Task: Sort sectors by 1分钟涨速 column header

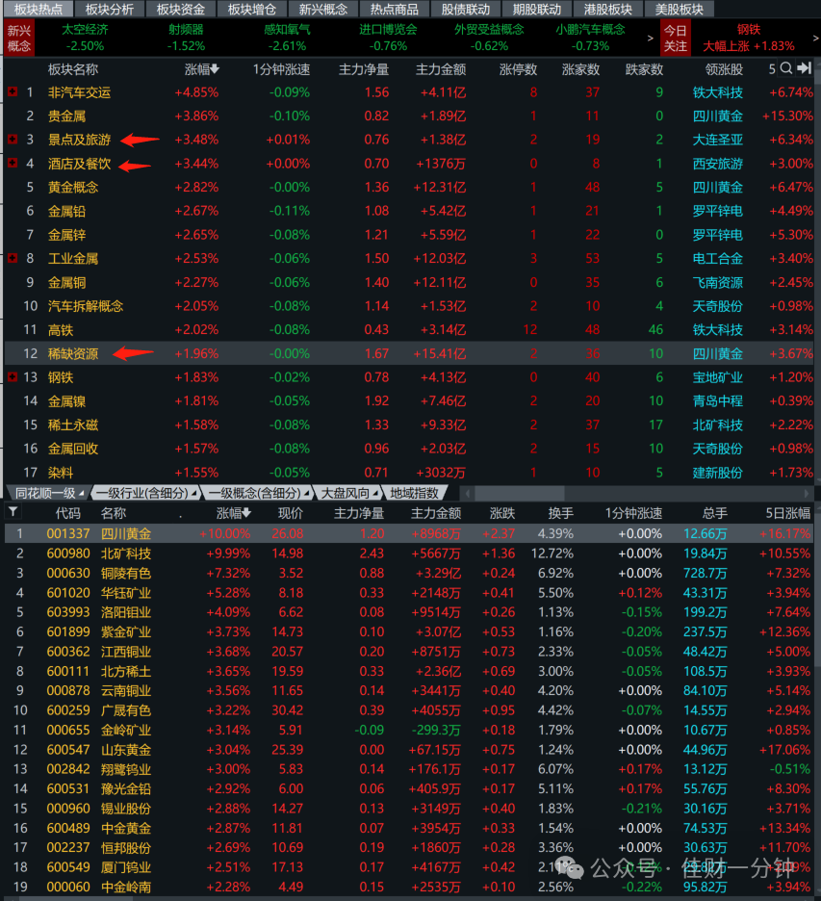Action: pyautogui.click(x=281, y=69)
